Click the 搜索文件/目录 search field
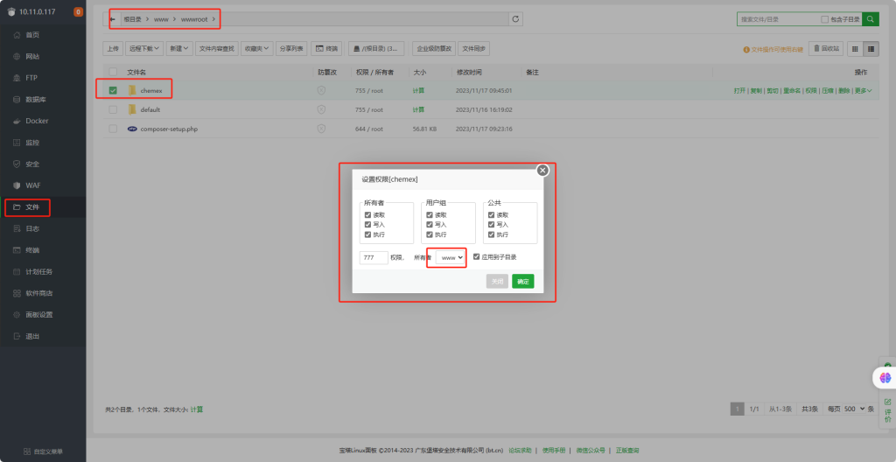896x462 pixels. pyautogui.click(x=778, y=19)
